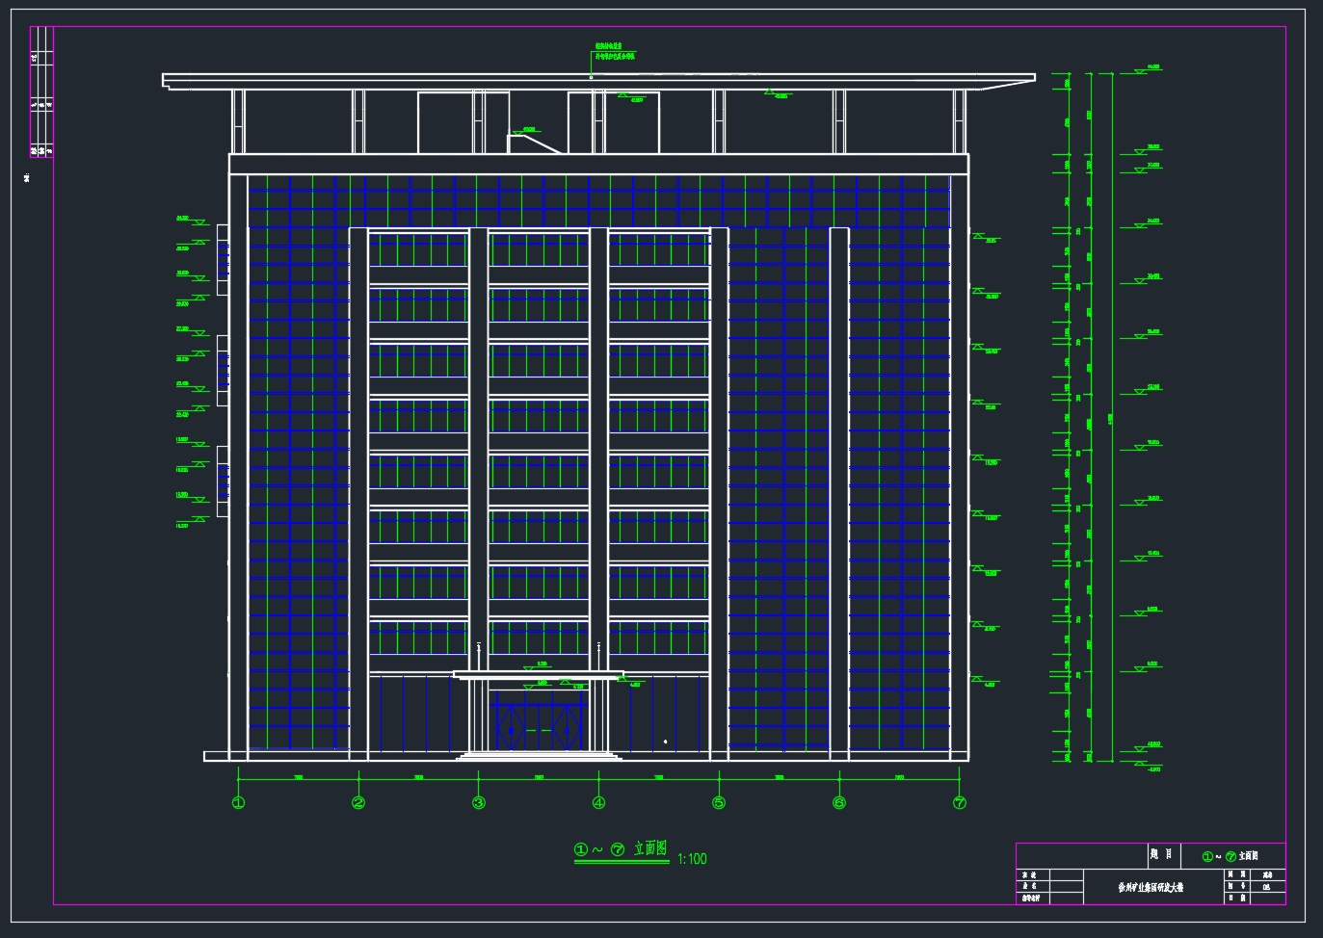Select axis bubble 5 on the dimension line
This screenshot has width=1323, height=938.
click(x=719, y=803)
